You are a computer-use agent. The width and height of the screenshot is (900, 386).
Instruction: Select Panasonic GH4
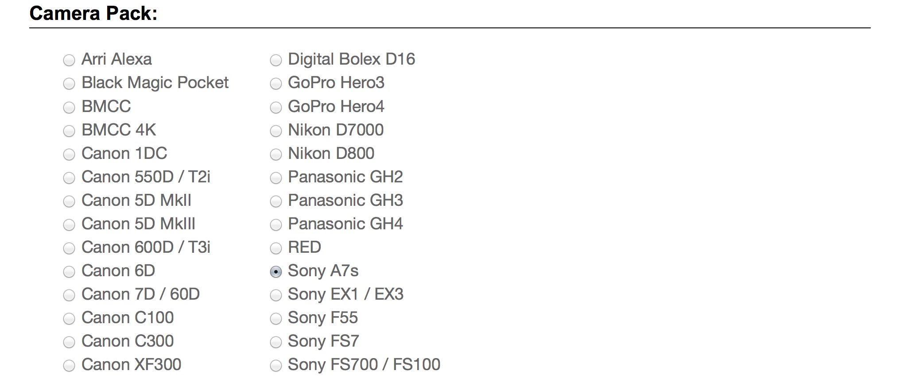point(276,224)
